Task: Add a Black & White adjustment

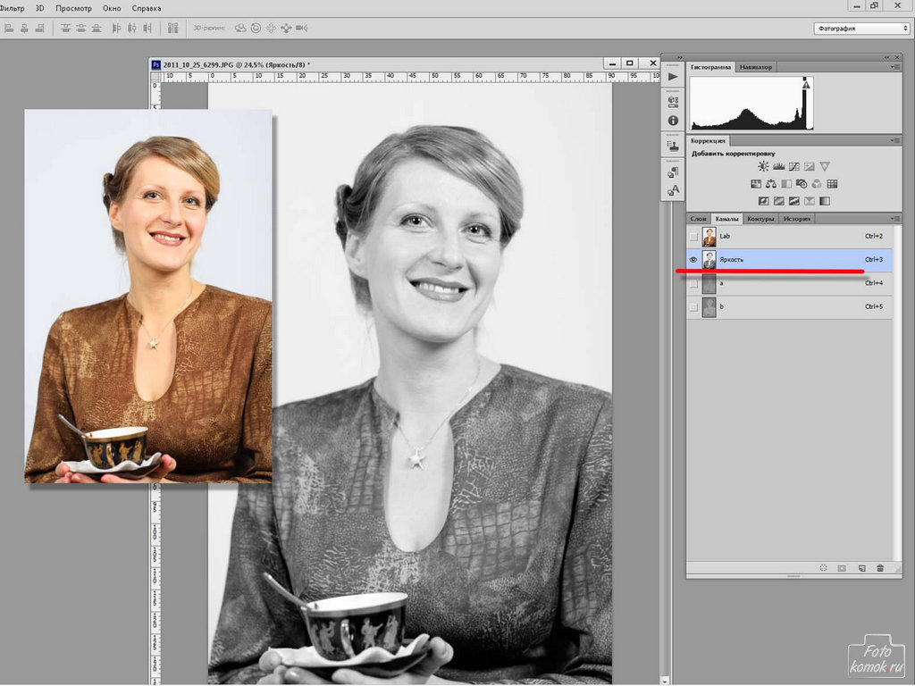Action: coord(786,184)
